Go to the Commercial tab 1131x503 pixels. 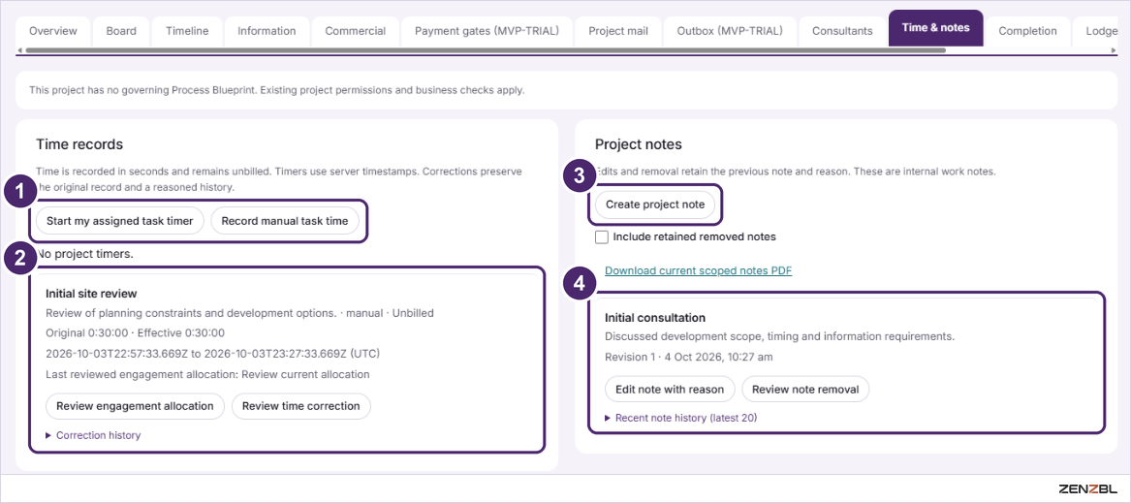355,31
